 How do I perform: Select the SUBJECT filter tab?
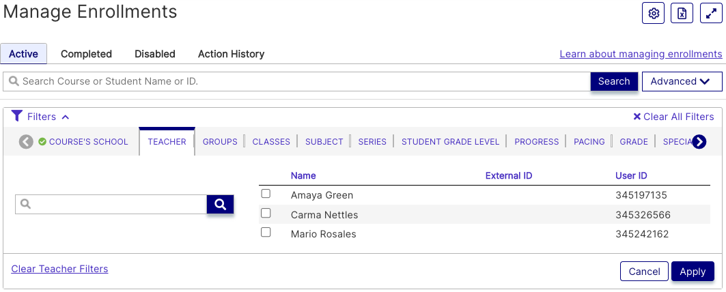pyautogui.click(x=324, y=142)
